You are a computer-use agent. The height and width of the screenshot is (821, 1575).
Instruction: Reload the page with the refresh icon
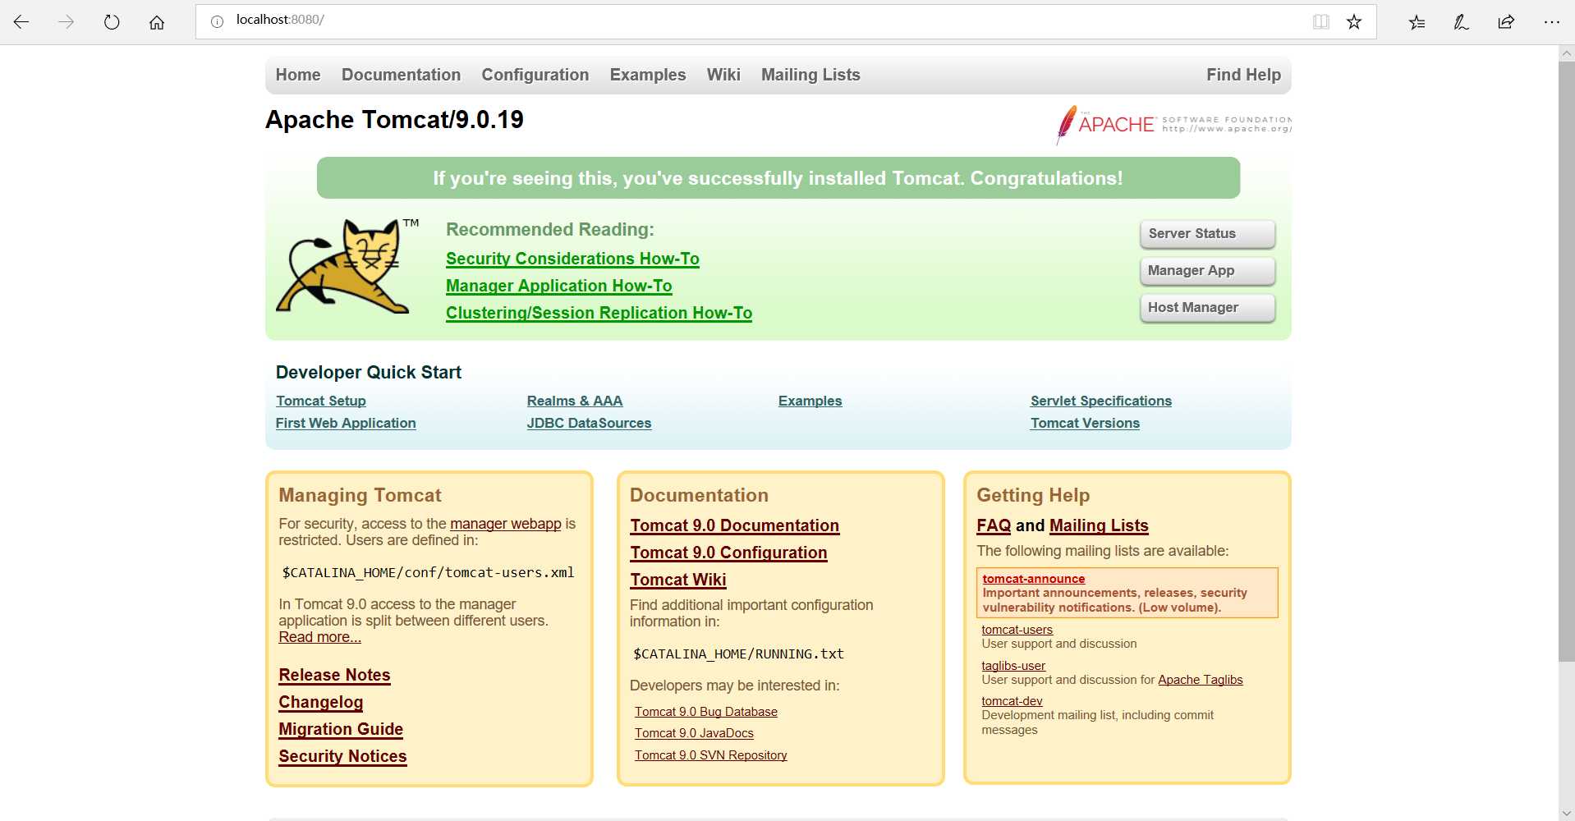click(x=112, y=22)
